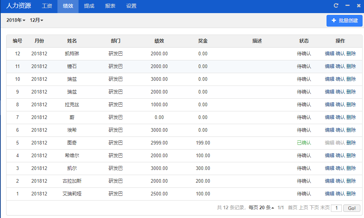Open the 报表 tab
The width and height of the screenshot is (364, 218).
pyautogui.click(x=110, y=6)
